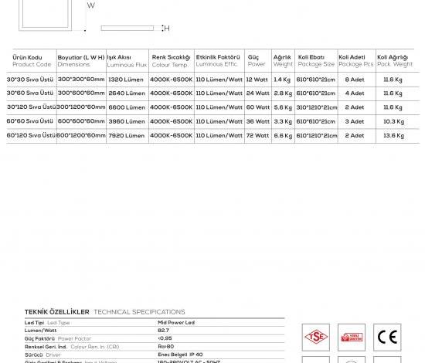
Task: Click the 13.6 Kg pack weight cell
Action: click(393, 136)
